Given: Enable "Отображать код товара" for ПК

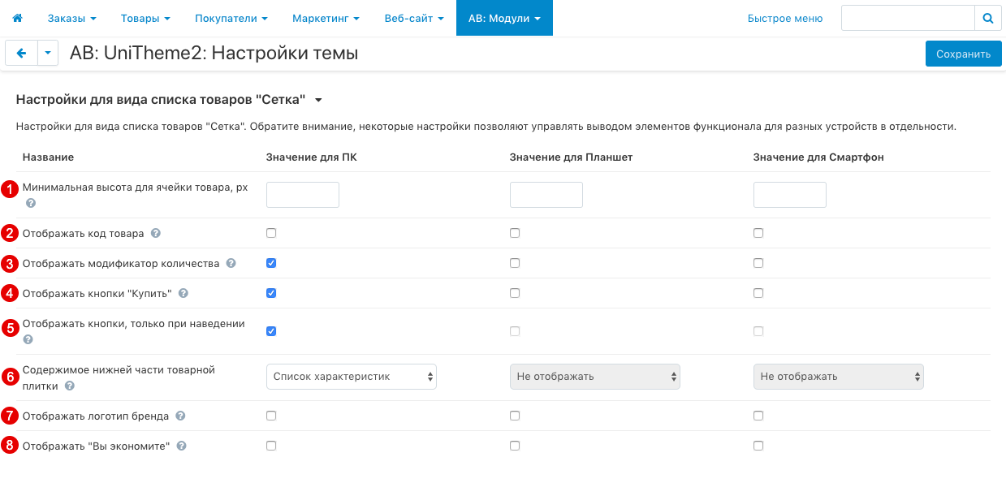Looking at the screenshot, I should coord(270,233).
